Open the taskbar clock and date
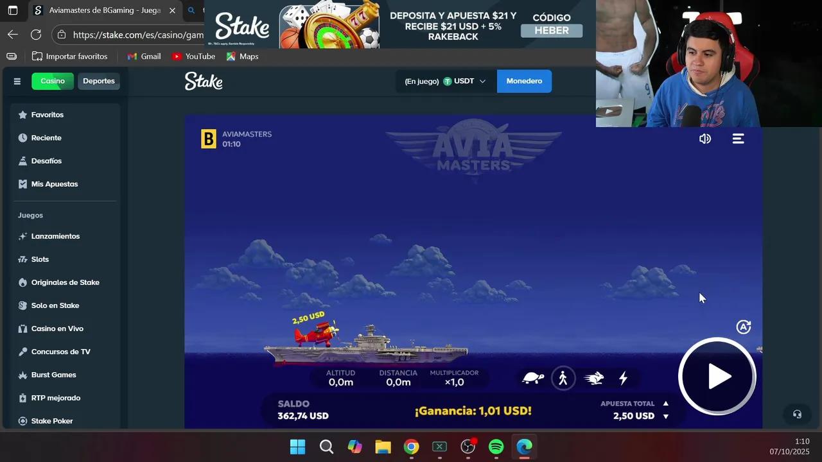 790,447
